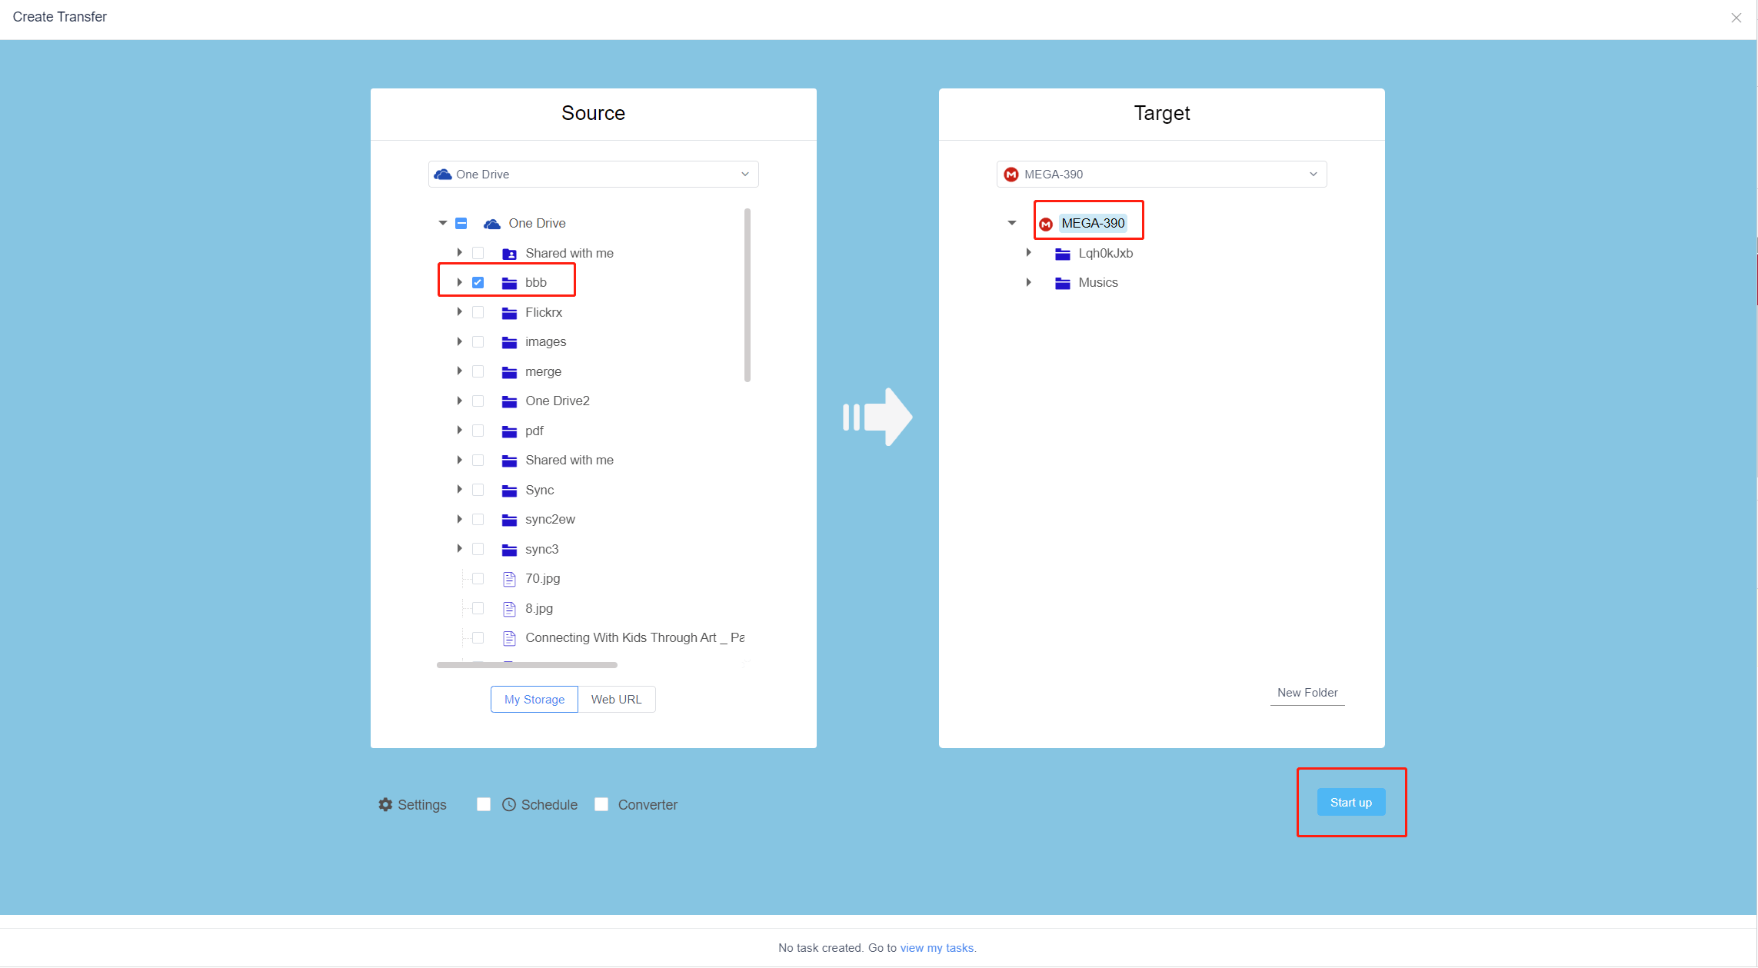The image size is (1758, 968).
Task: Toggle the Schedule checkbox
Action: (x=484, y=805)
